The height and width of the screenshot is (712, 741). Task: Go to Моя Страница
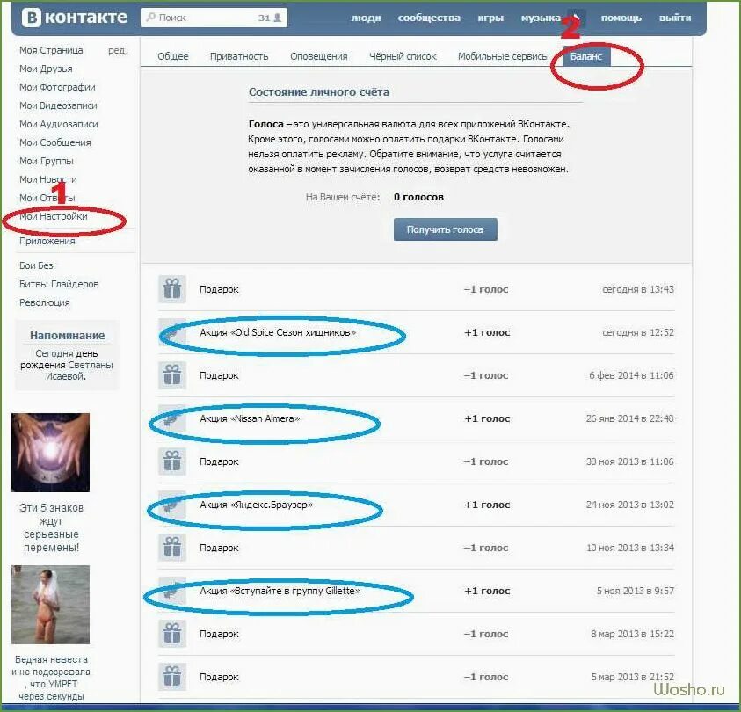click(x=51, y=50)
